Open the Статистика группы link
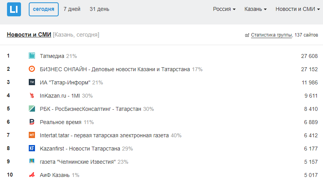 (271, 35)
